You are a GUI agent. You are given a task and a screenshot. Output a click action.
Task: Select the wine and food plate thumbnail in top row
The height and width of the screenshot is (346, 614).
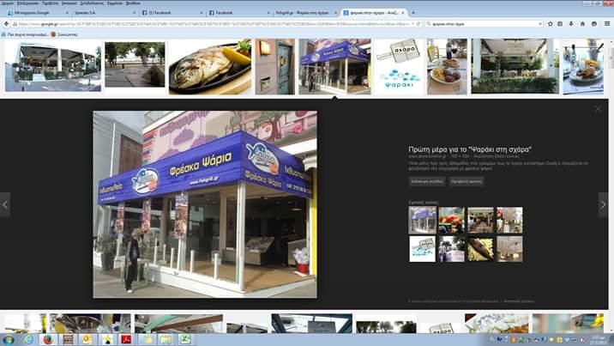[x=447, y=67]
